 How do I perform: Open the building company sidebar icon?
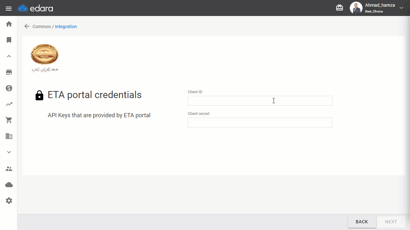pos(9,136)
